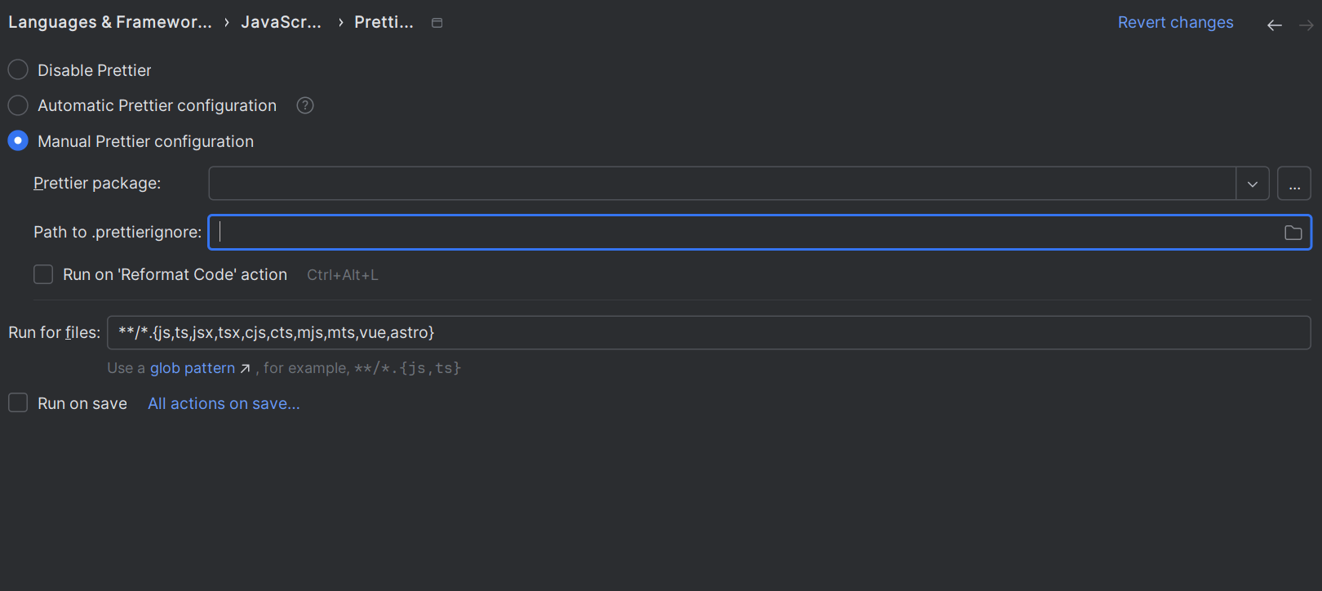Screen dimensions: 1322x591
Task: Click the Run for files pattern field
Action: click(x=708, y=332)
